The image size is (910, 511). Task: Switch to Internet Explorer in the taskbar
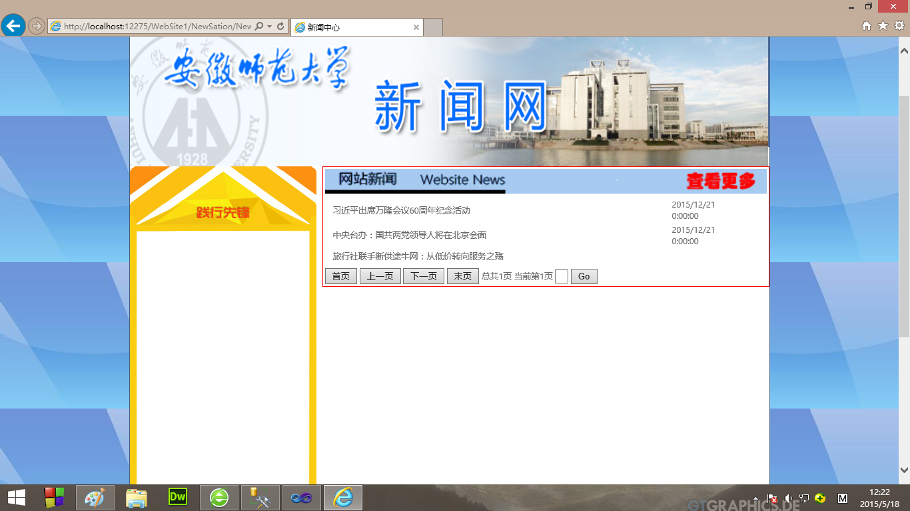[x=343, y=497]
